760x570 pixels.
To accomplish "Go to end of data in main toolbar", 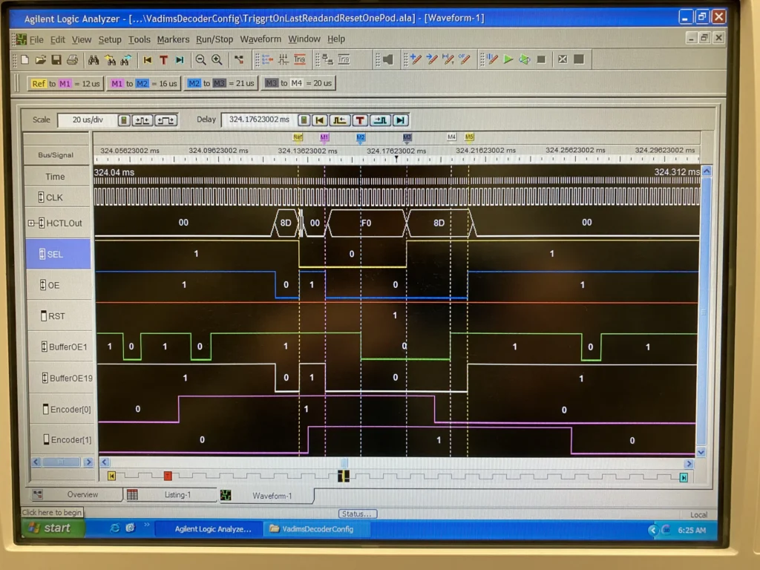I will [180, 59].
